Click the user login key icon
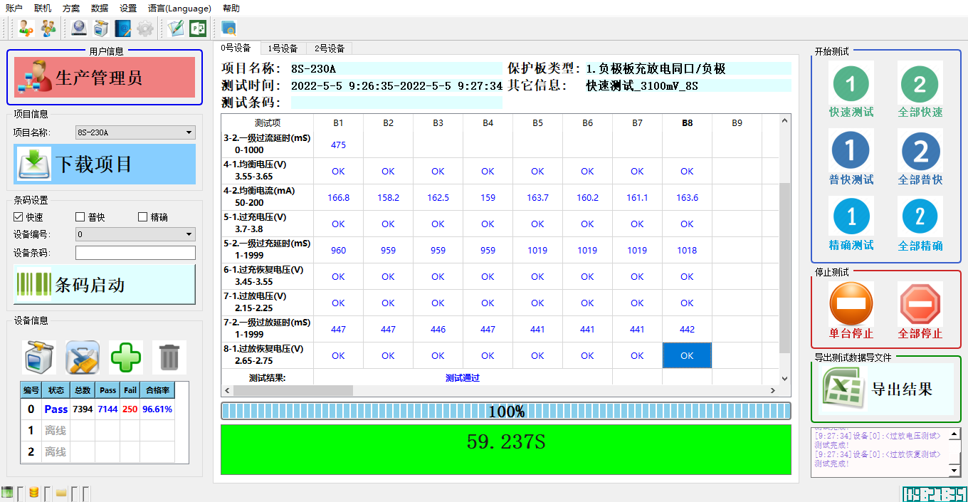 click(26, 28)
